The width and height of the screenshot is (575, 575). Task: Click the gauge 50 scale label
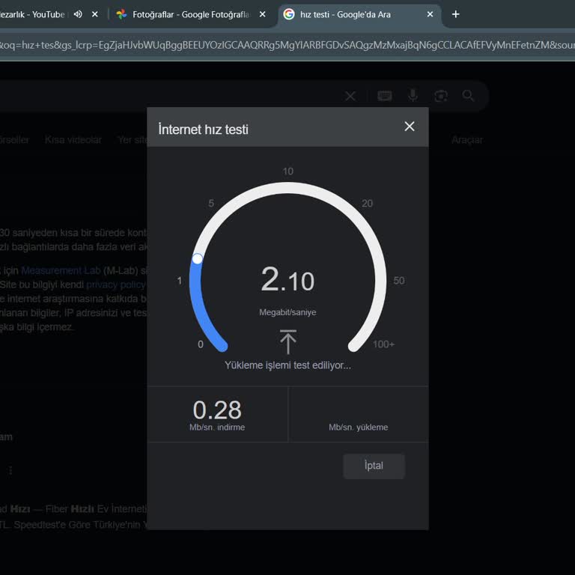pos(399,281)
